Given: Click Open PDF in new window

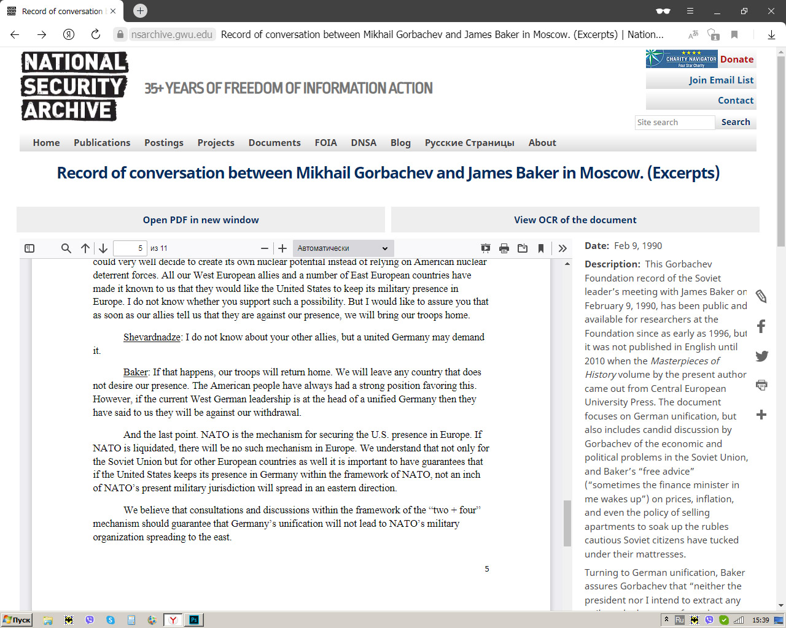Looking at the screenshot, I should [201, 220].
